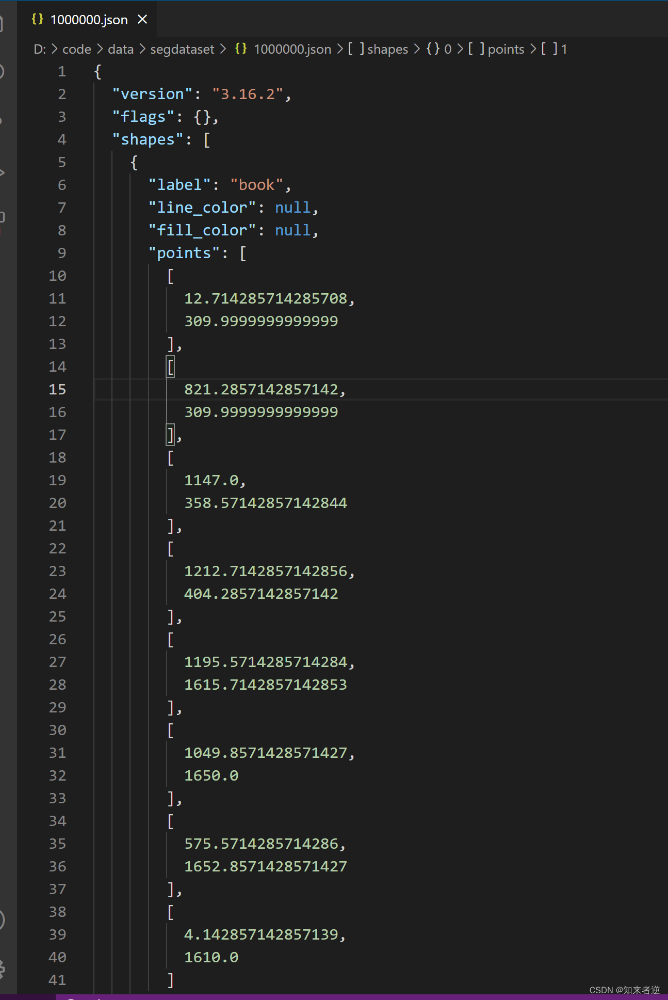Click line number 15 in gutter
This screenshot has width=668, height=1000.
tap(57, 389)
